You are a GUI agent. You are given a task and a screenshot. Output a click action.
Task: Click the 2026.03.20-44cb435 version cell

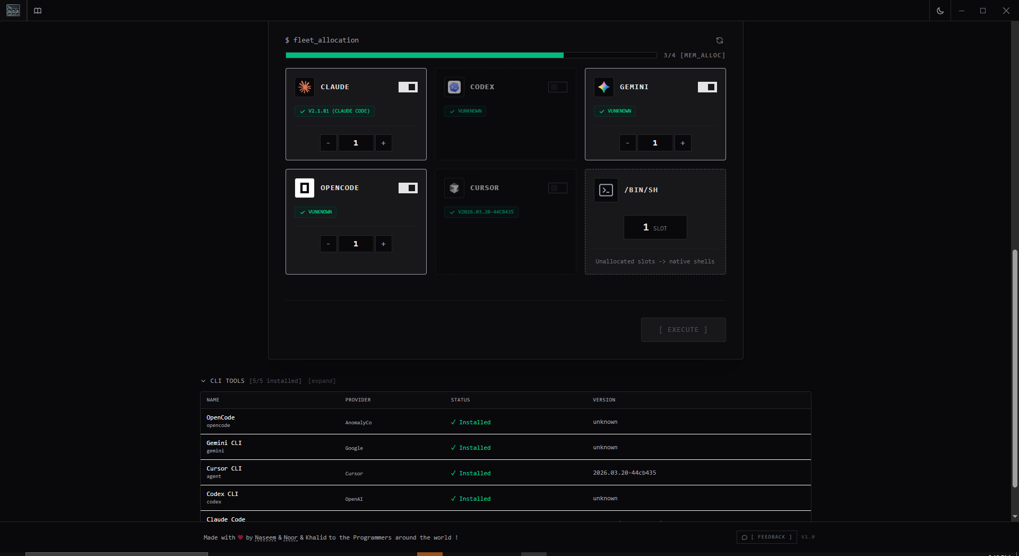coord(625,473)
